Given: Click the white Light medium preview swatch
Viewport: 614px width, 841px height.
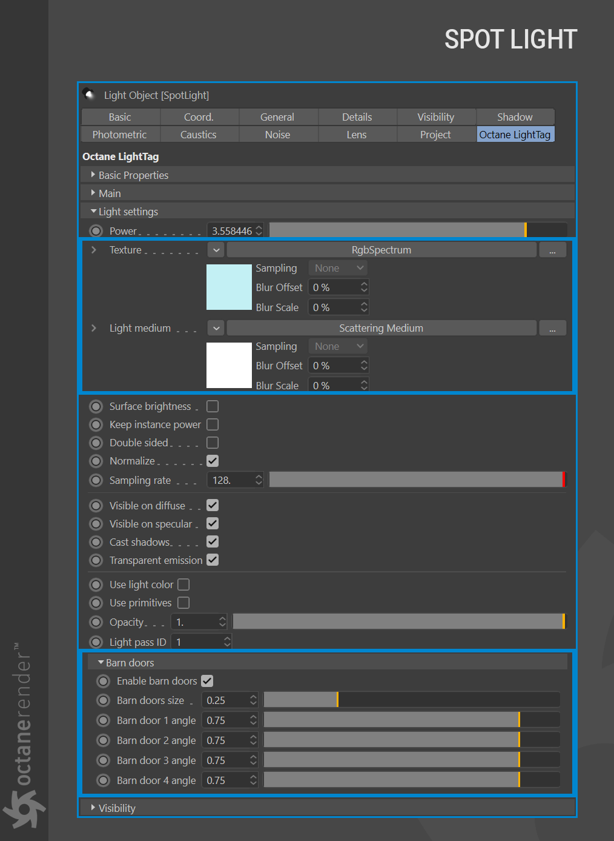Looking at the screenshot, I should coord(229,365).
